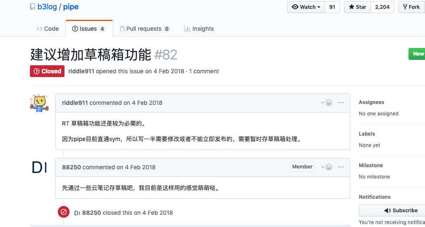This screenshot has width=425, height=227.
Task: Open riddle911 profile in issue header
Action: point(81,71)
